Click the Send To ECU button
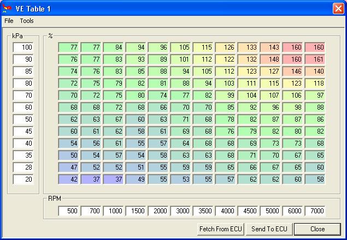 [x=269, y=229]
